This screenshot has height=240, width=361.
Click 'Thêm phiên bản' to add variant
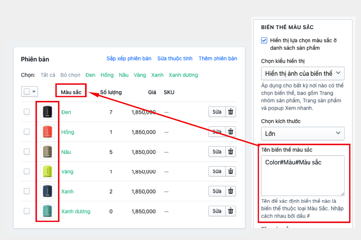[x=218, y=59]
